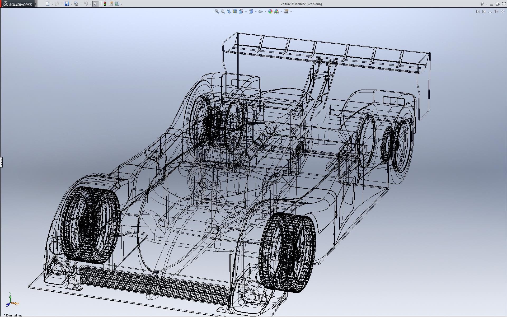Expand the Hide/Show Items dropdown arrow
The height and width of the screenshot is (317, 507).
click(265, 12)
